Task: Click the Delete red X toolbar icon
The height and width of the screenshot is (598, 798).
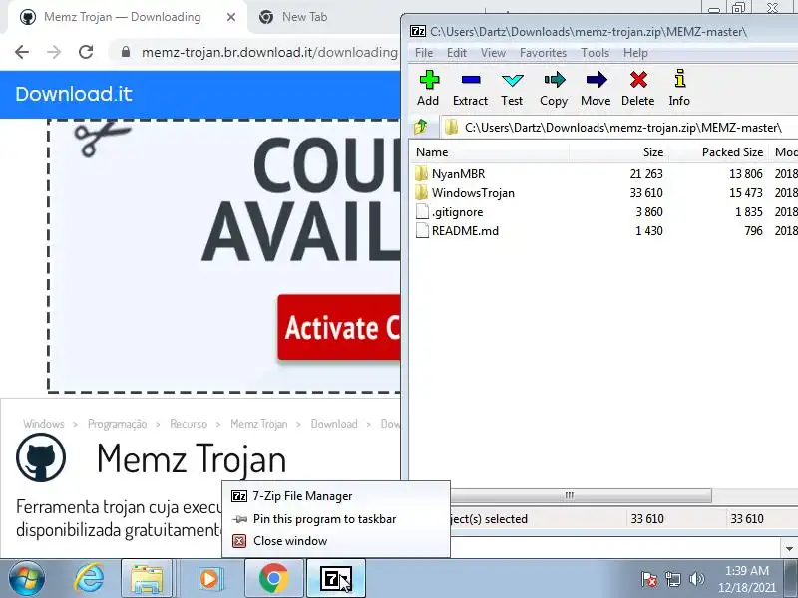Action: [637, 88]
